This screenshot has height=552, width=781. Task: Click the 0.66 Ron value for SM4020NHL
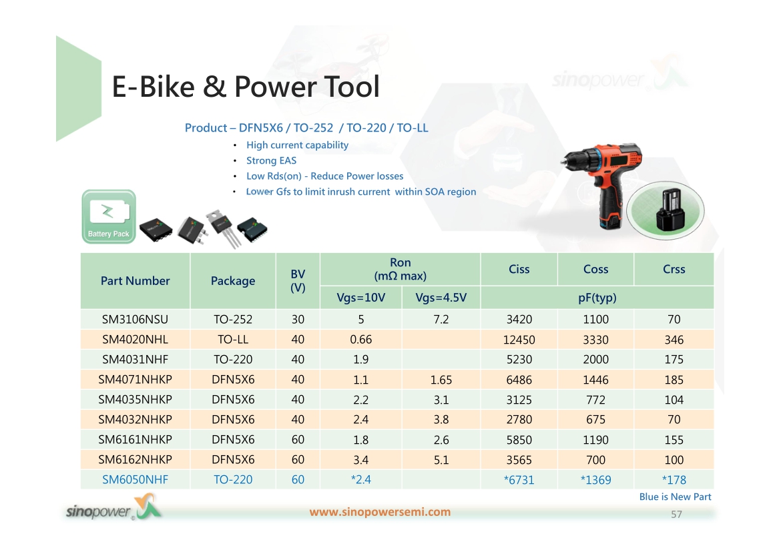click(360, 339)
